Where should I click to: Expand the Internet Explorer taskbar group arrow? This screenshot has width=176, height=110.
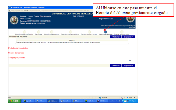[58, 101]
